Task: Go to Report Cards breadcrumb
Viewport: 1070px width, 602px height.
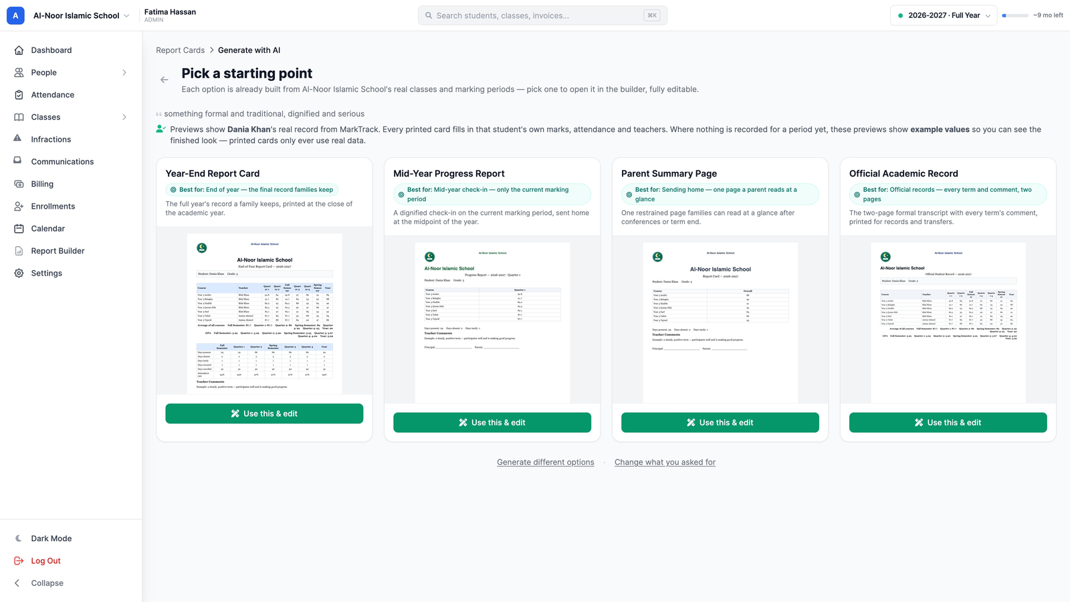Action: pos(181,50)
